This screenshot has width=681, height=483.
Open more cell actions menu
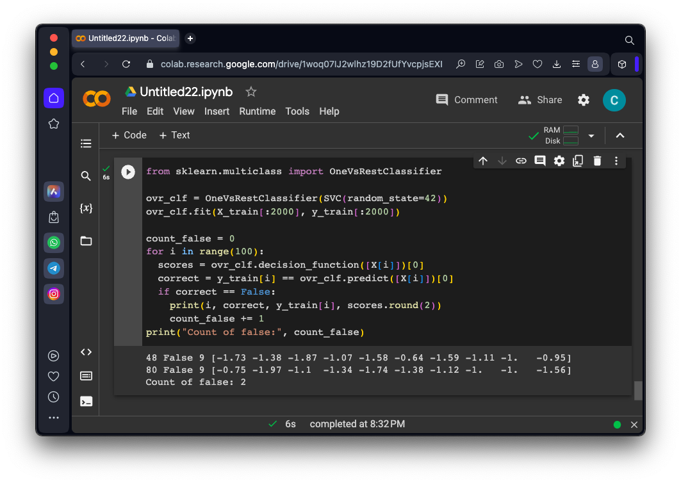(616, 161)
